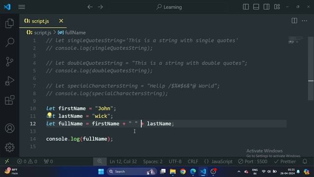Click line number 12 in the gutter
The width and height of the screenshot is (314, 177).
coord(33,123)
